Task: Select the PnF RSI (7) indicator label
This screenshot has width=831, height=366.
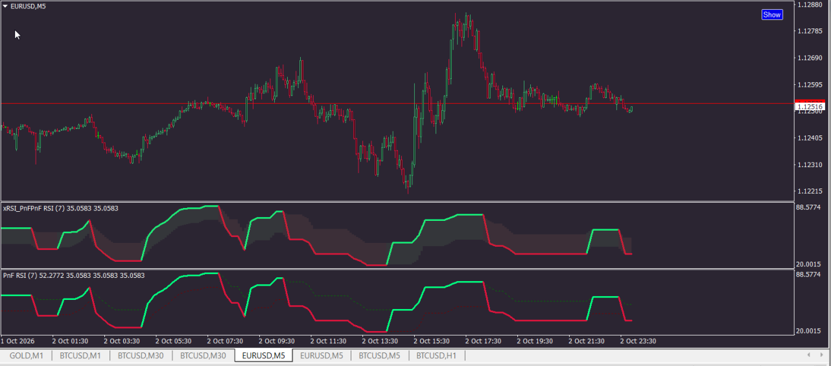Action: [x=73, y=275]
